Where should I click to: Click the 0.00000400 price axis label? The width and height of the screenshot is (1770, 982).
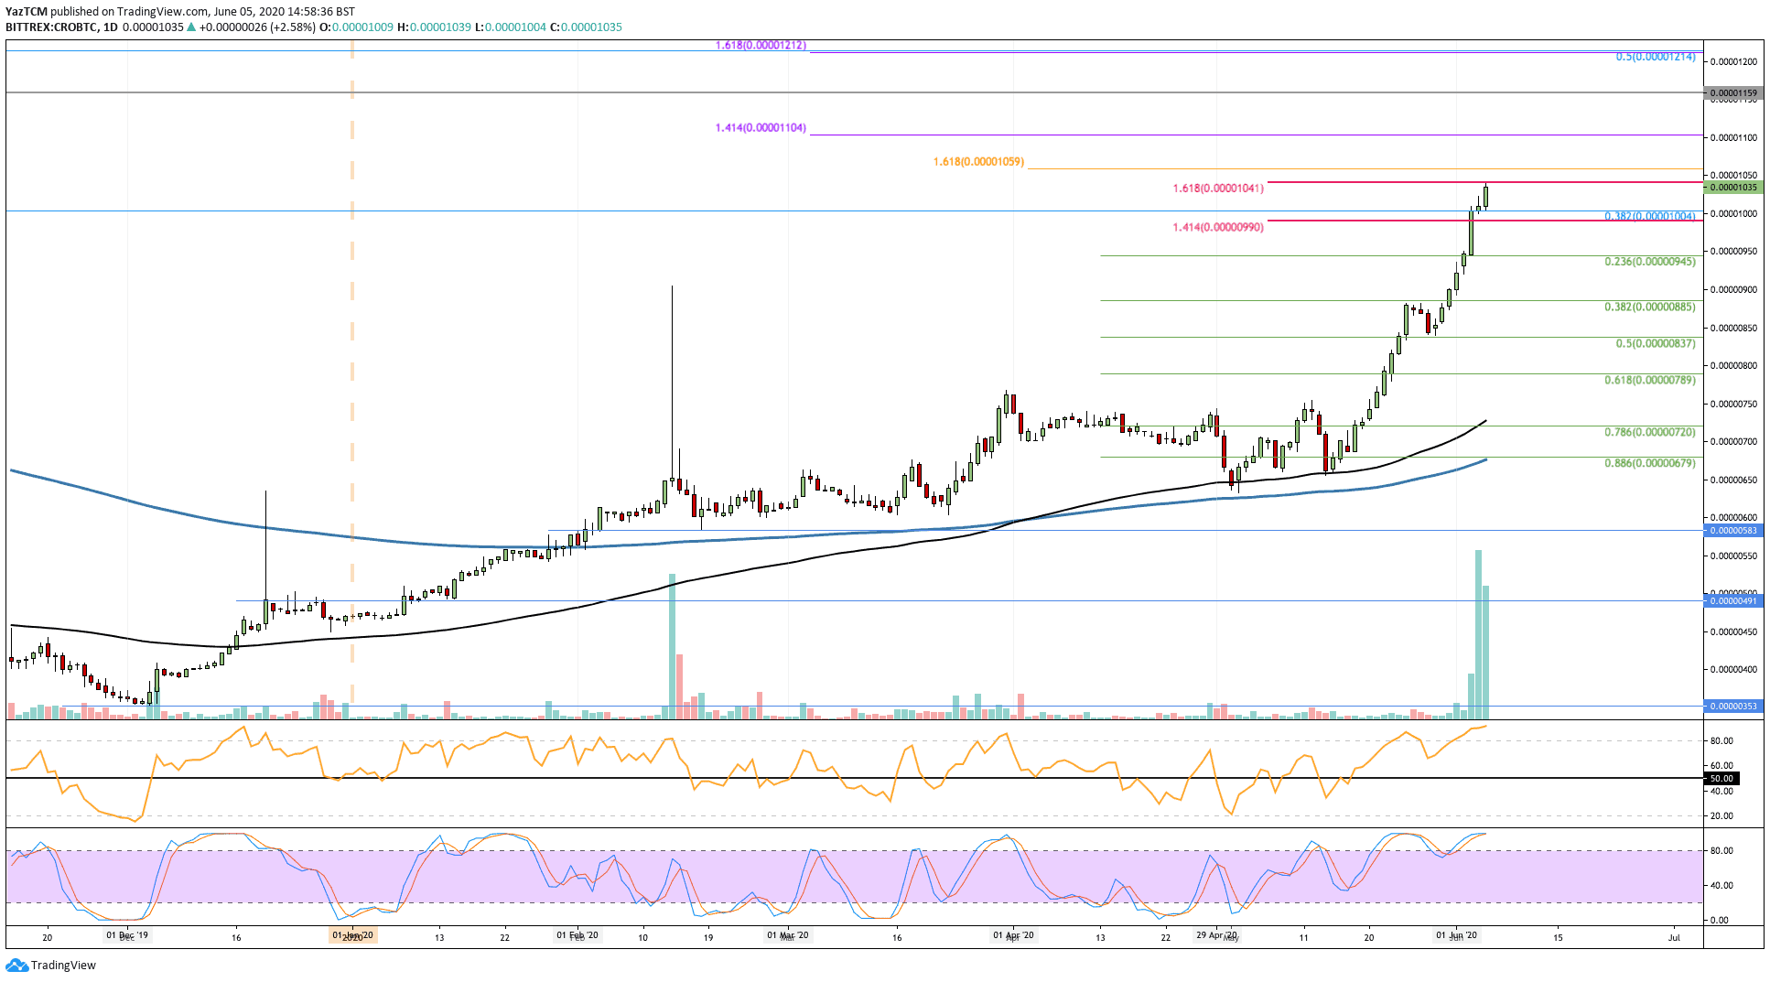tap(1733, 670)
